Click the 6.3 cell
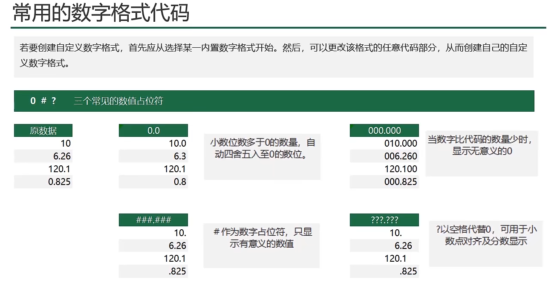This screenshot has height=283, width=557. click(153, 156)
